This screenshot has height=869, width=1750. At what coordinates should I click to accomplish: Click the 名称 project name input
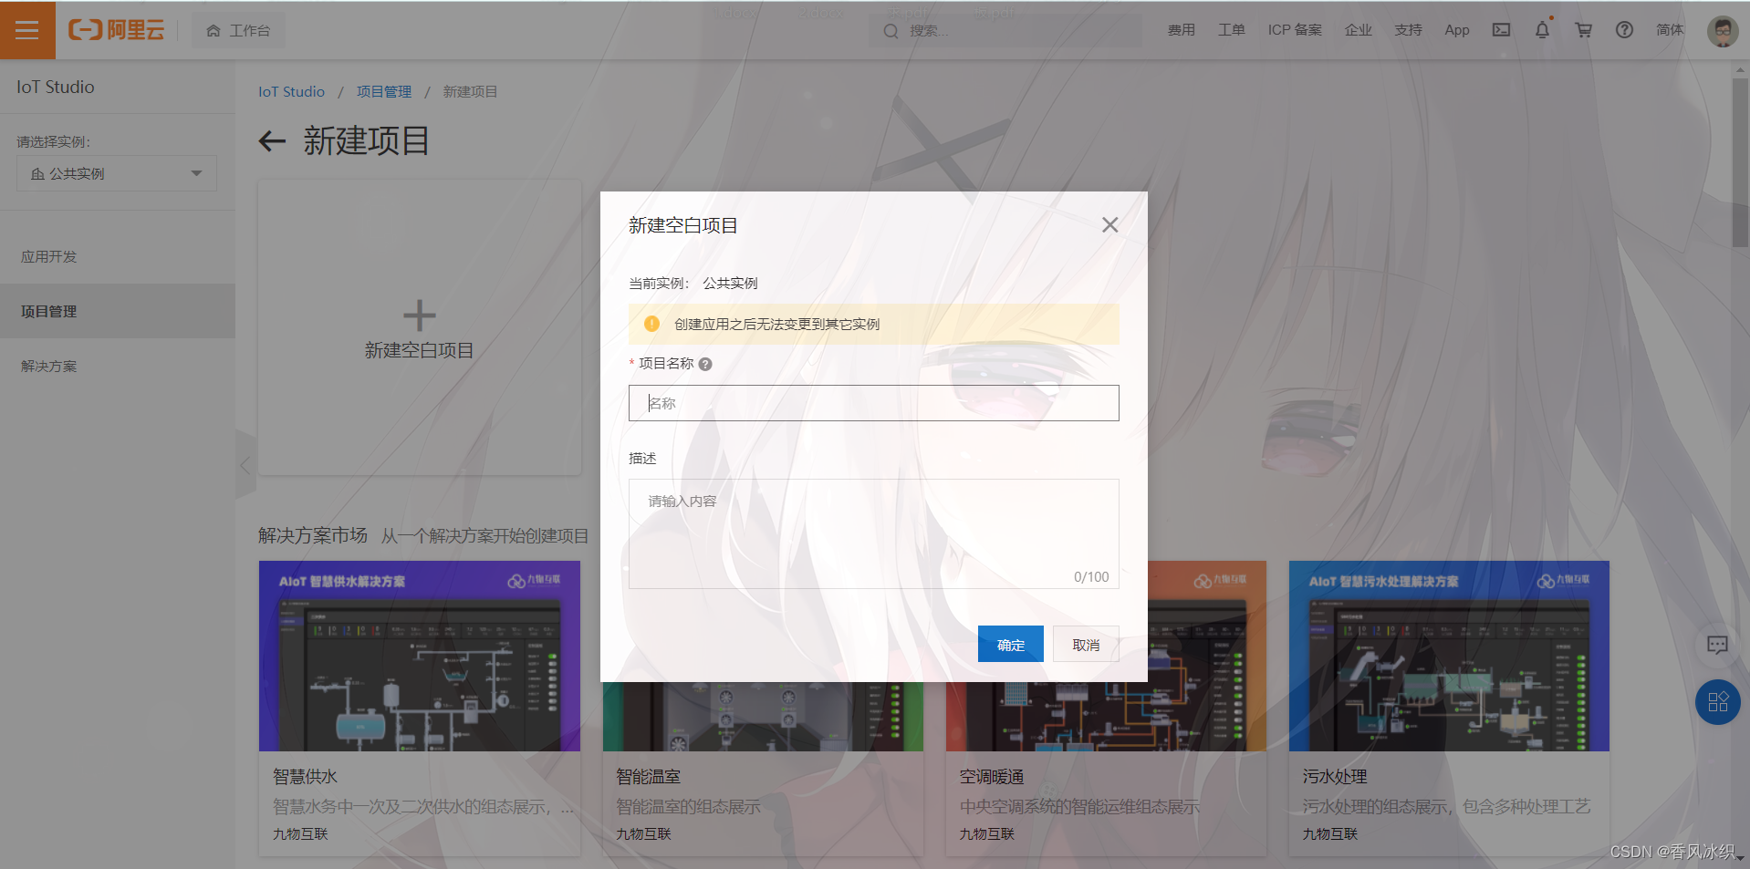[873, 403]
